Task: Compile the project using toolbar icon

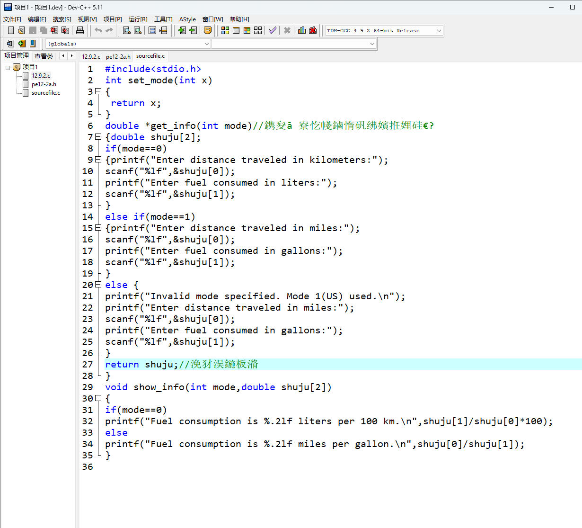Action: (x=225, y=30)
